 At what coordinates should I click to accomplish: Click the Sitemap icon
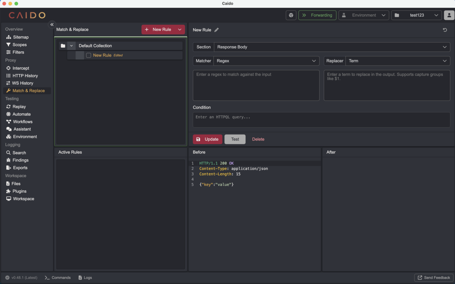(8, 37)
